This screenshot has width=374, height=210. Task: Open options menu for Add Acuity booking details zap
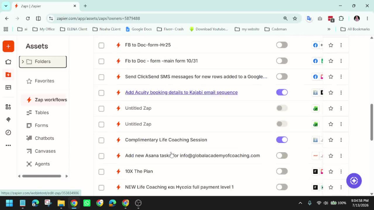coord(341,93)
